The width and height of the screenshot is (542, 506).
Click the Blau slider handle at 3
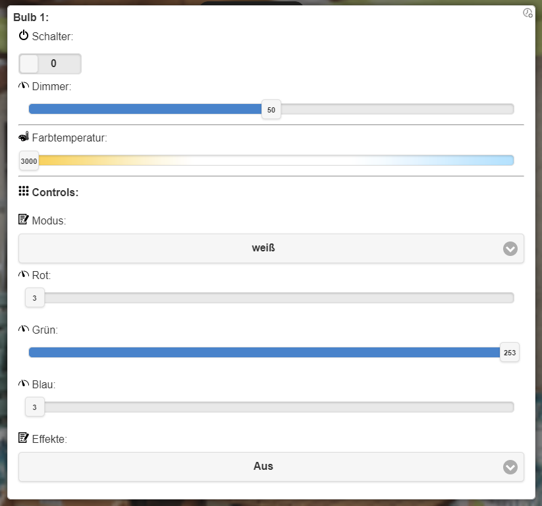point(34,407)
